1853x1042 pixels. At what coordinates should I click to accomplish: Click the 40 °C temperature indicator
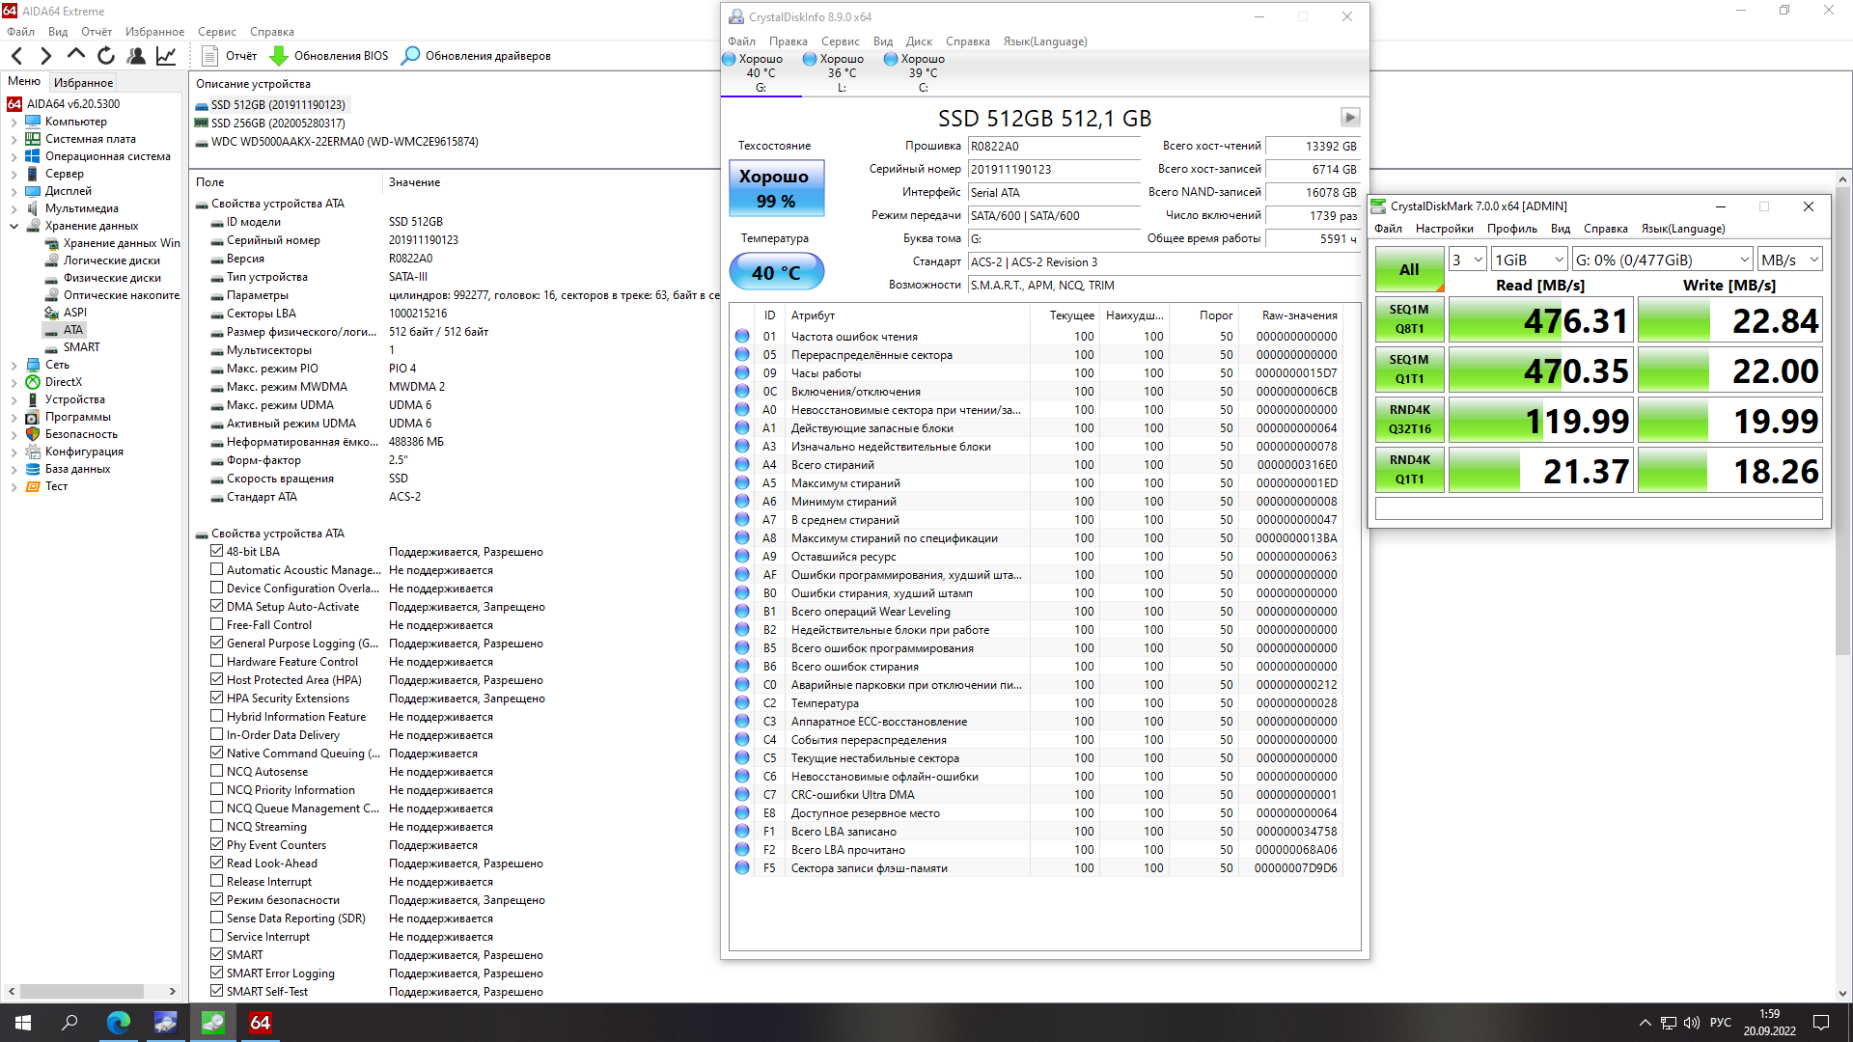point(776,273)
